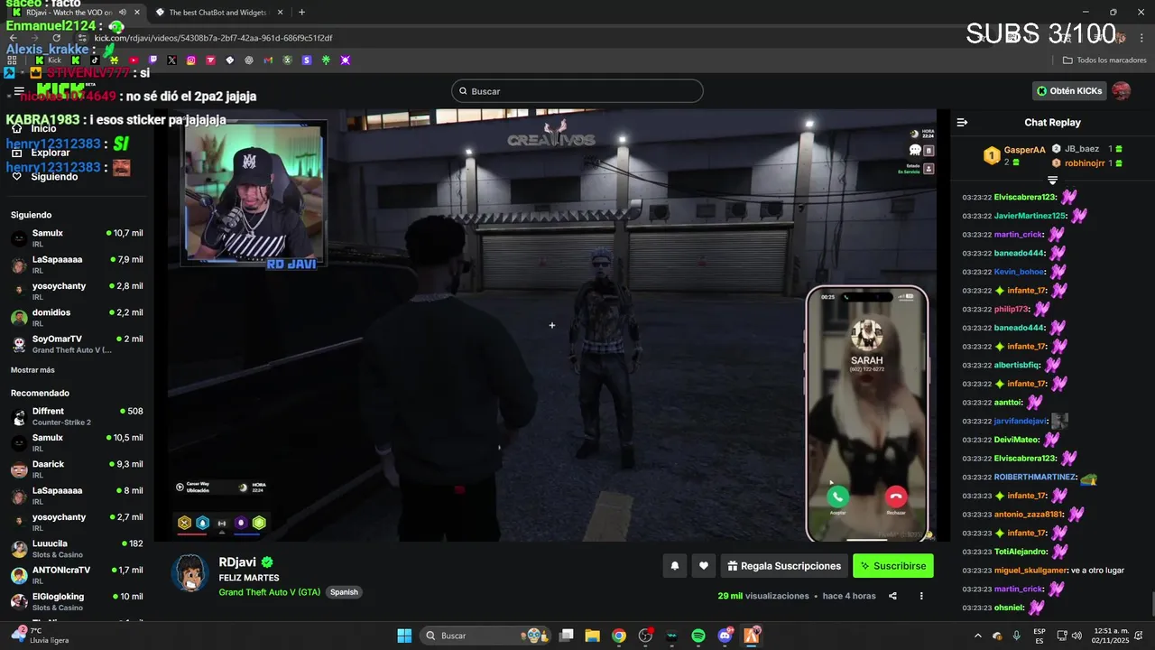Open weather widget showing 7°C
The height and width of the screenshot is (650, 1155).
tap(42, 636)
